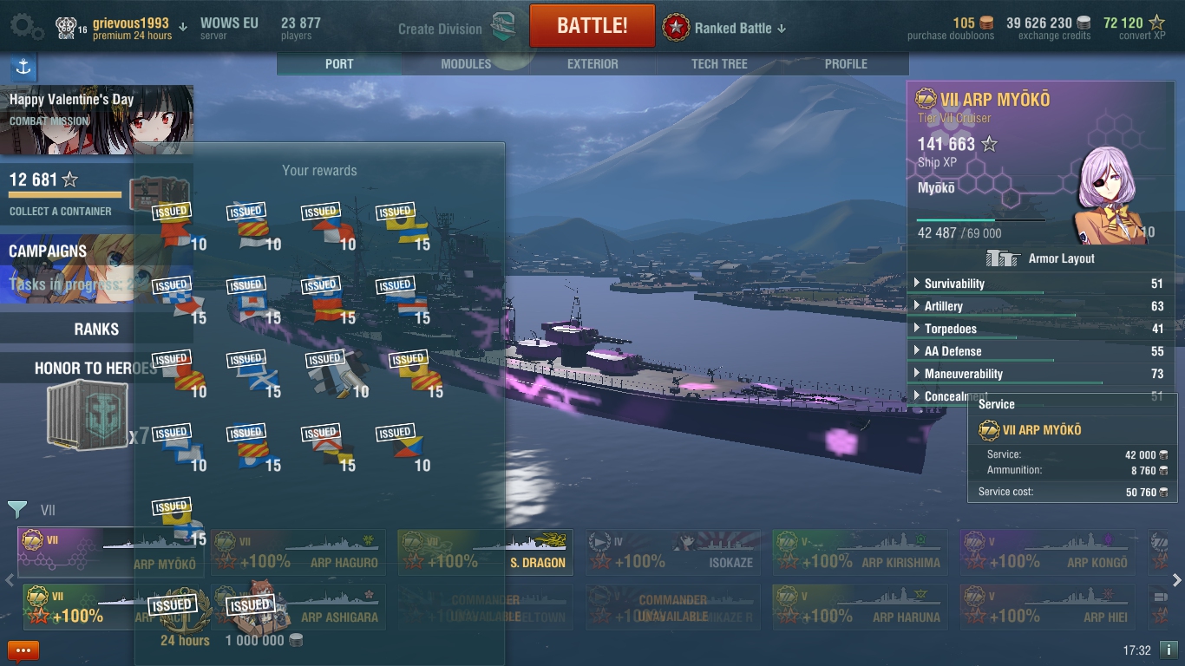
Task: Click the Create Division ship icon
Action: (504, 27)
